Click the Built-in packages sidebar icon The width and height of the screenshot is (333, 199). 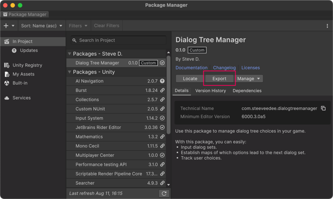pyautogui.click(x=7, y=83)
